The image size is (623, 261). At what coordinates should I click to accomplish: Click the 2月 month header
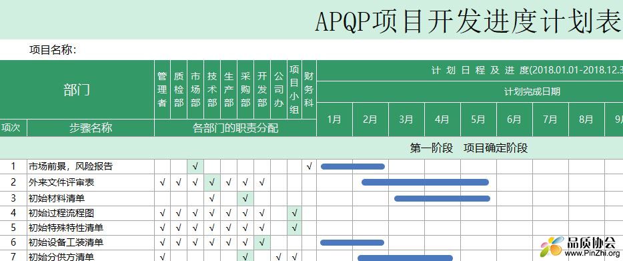370,119
